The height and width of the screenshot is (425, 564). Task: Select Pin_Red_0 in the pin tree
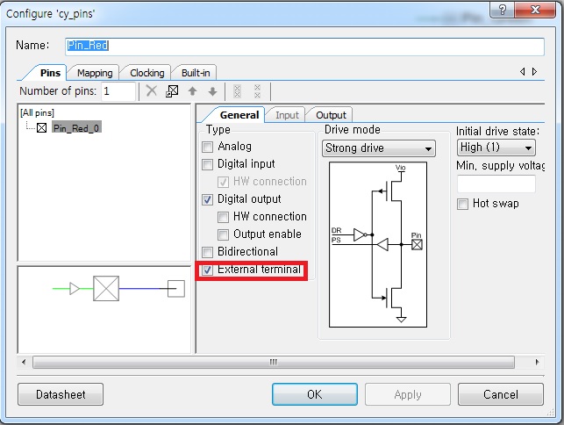click(x=76, y=128)
